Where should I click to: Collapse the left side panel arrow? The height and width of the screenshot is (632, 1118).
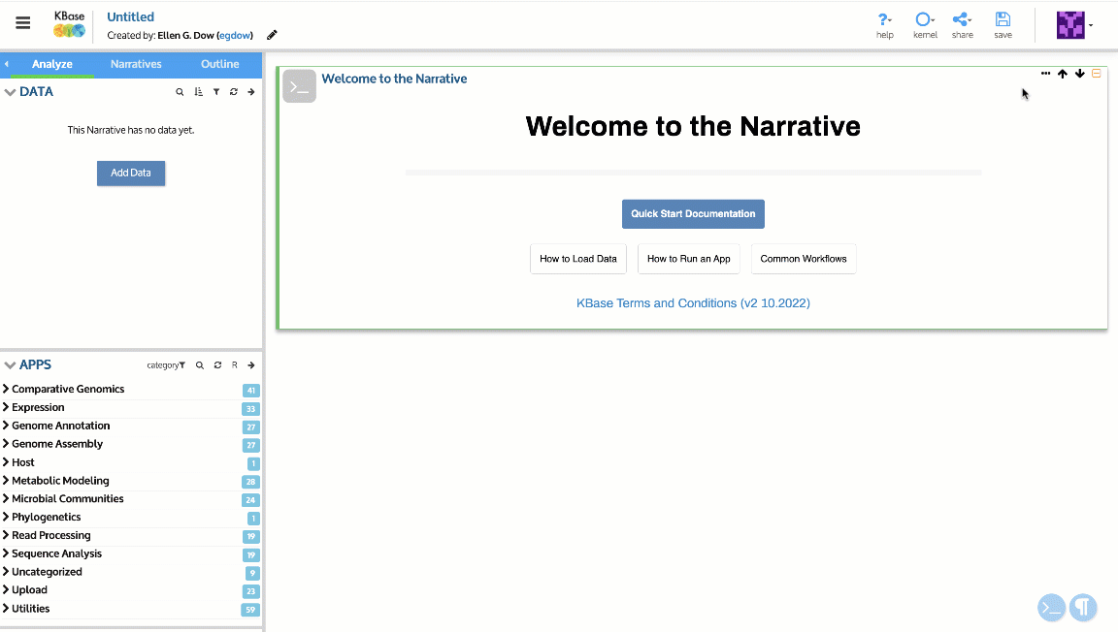7,64
